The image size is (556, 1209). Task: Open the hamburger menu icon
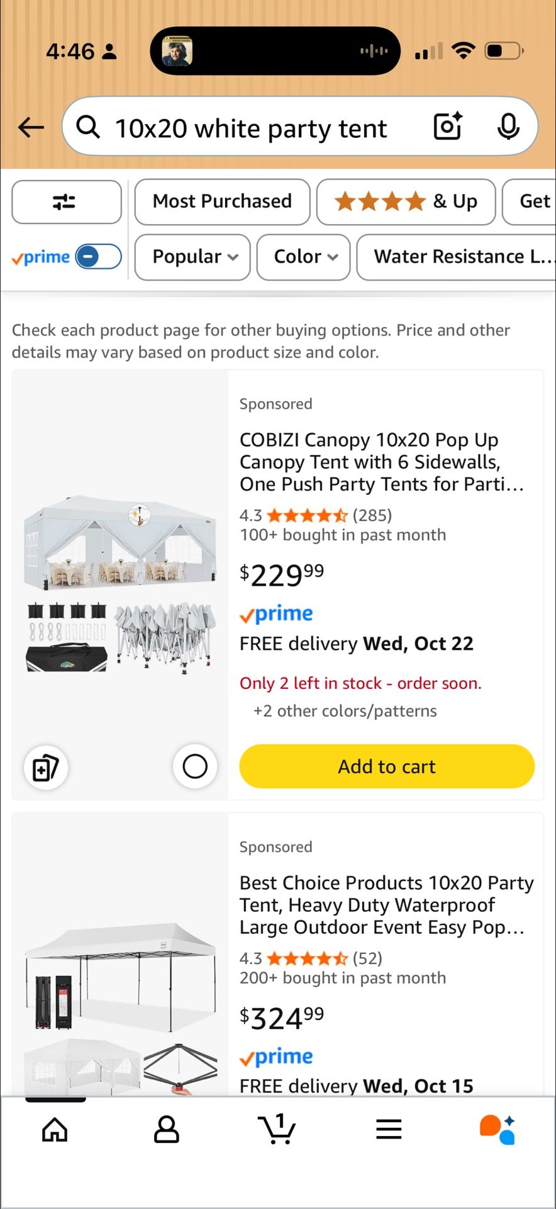coord(389,1130)
